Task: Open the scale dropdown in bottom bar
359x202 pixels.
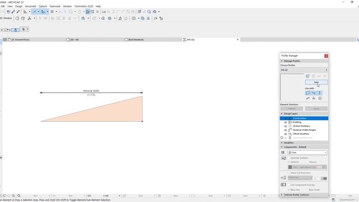Action: coord(119,196)
